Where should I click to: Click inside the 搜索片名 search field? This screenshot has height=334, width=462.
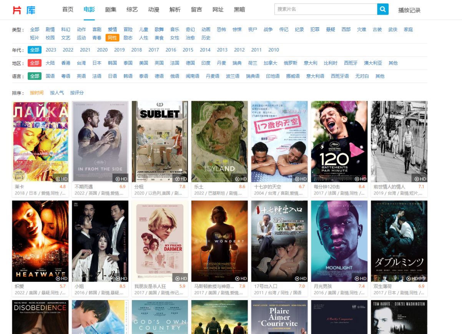(326, 9)
